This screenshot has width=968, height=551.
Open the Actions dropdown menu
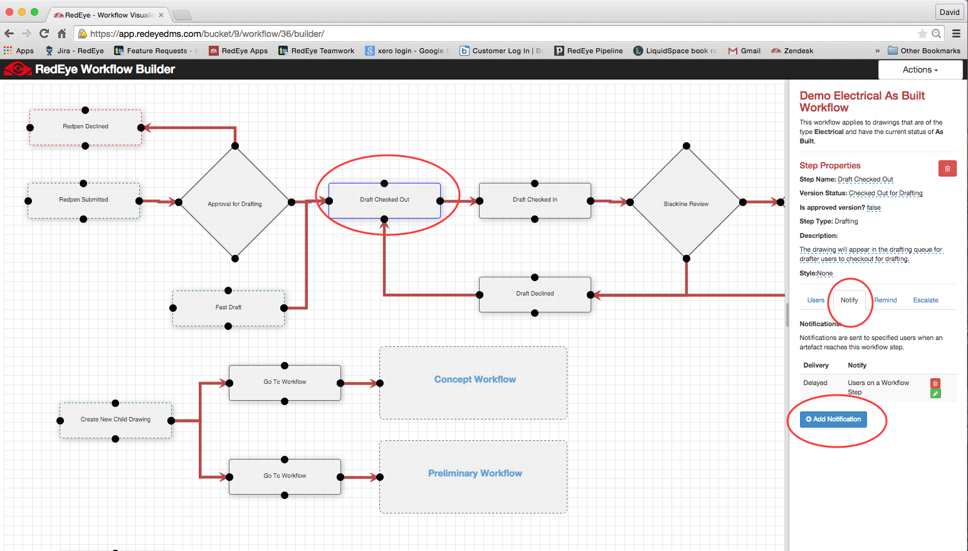[920, 70]
